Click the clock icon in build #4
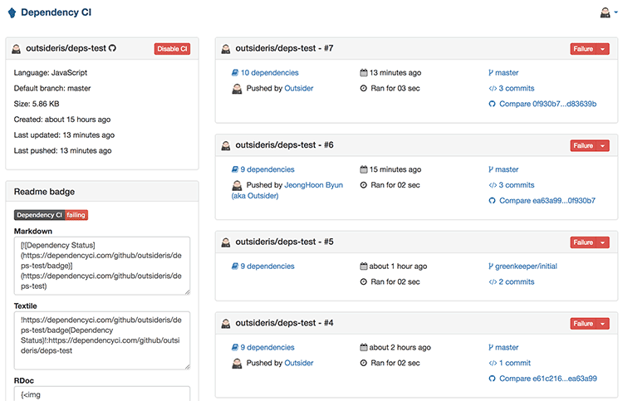This screenshot has width=623, height=401. [x=363, y=363]
